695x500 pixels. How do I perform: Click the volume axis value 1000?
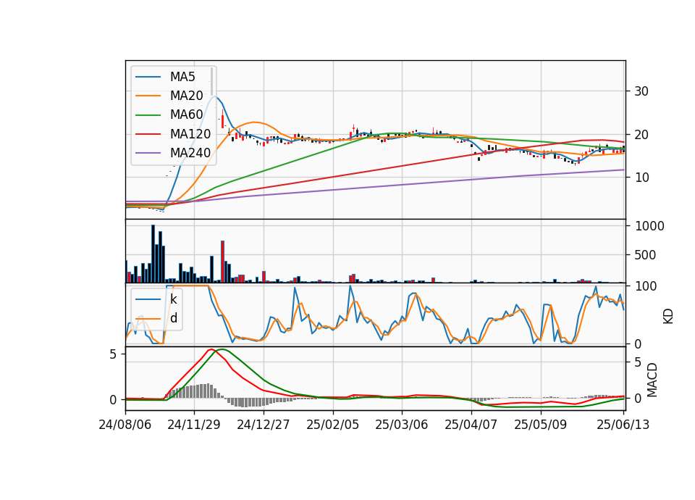649,226
